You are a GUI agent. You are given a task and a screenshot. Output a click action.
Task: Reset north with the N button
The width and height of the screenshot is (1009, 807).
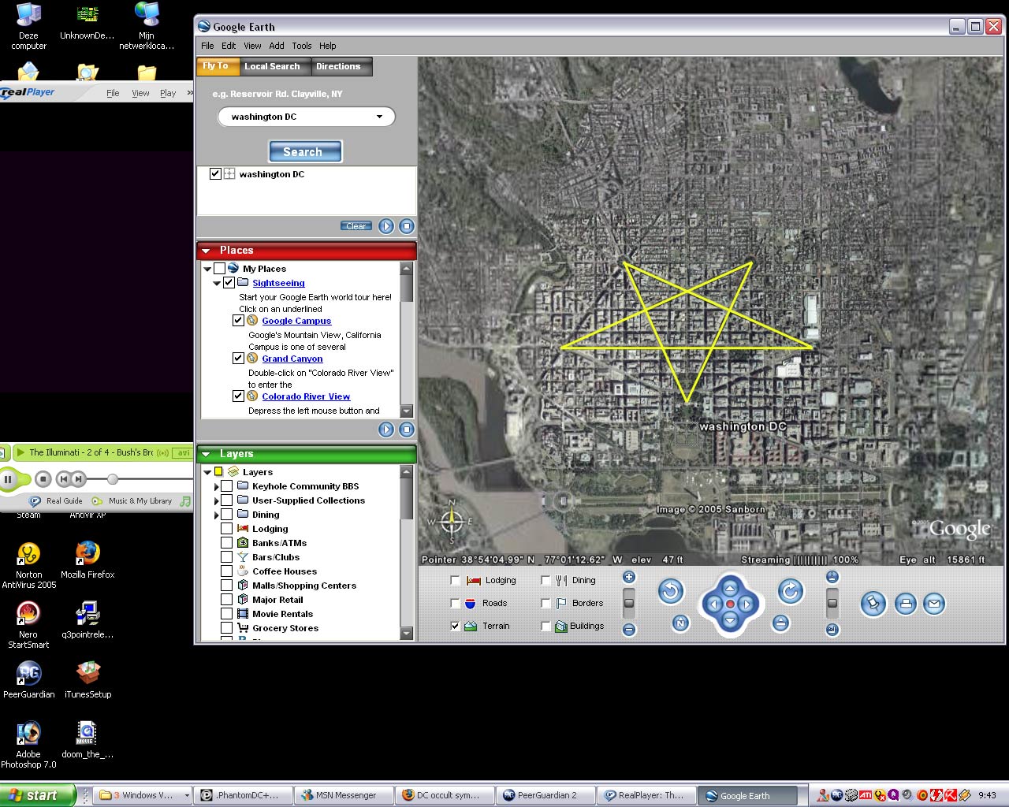pyautogui.click(x=680, y=623)
